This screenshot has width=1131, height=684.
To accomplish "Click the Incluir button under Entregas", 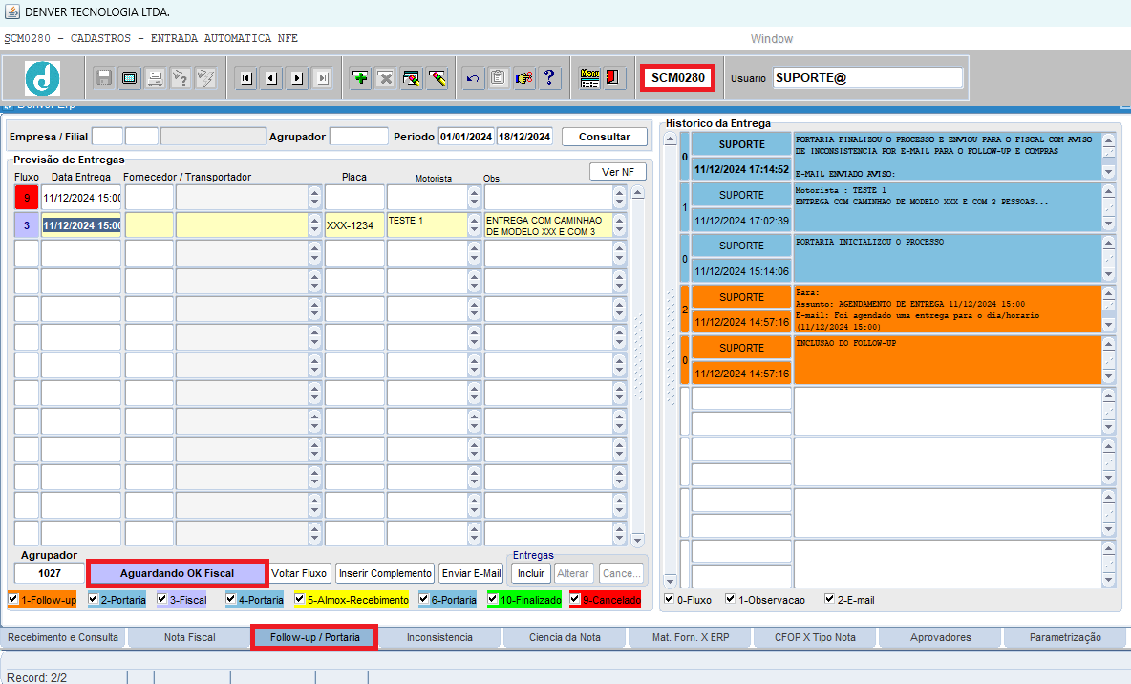I will pos(532,573).
